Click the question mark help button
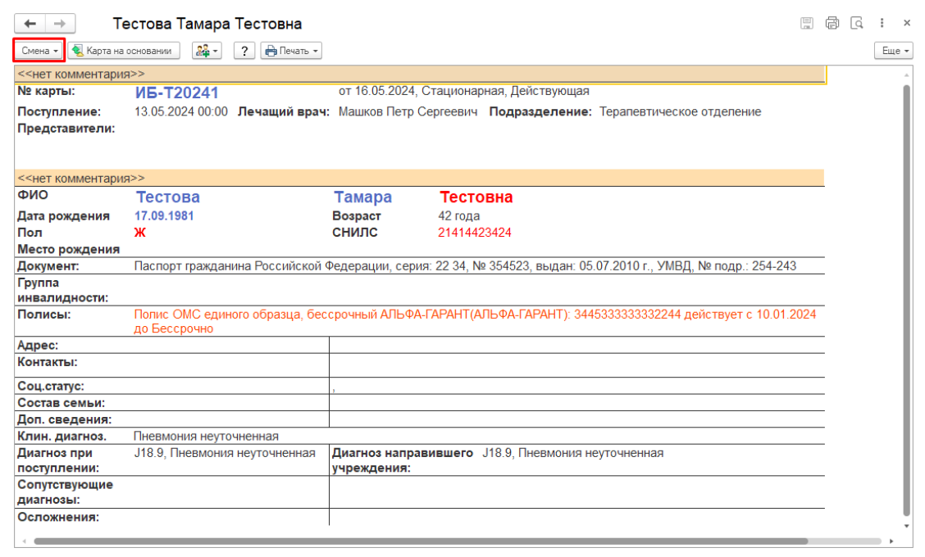 pyautogui.click(x=244, y=51)
